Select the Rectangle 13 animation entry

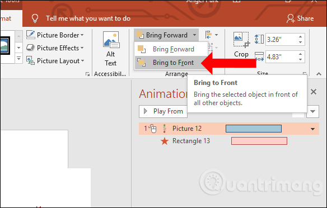[229, 141]
